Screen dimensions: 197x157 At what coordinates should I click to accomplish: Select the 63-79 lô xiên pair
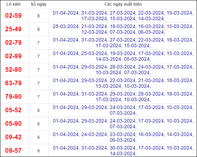13,83
